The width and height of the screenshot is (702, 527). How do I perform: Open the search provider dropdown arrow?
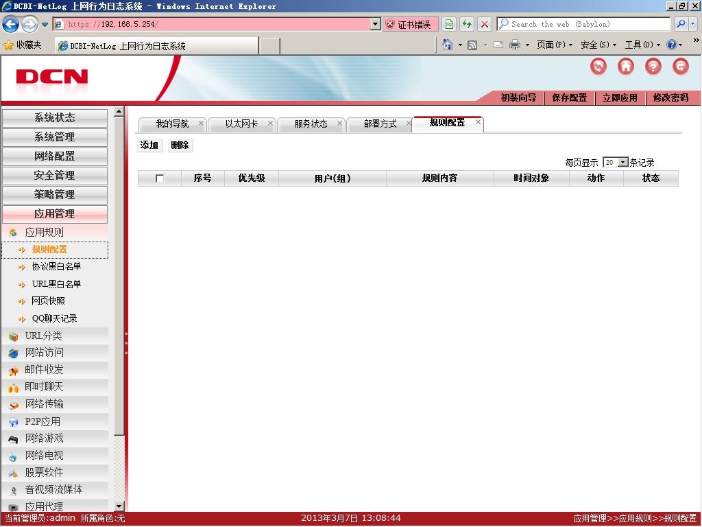click(693, 24)
